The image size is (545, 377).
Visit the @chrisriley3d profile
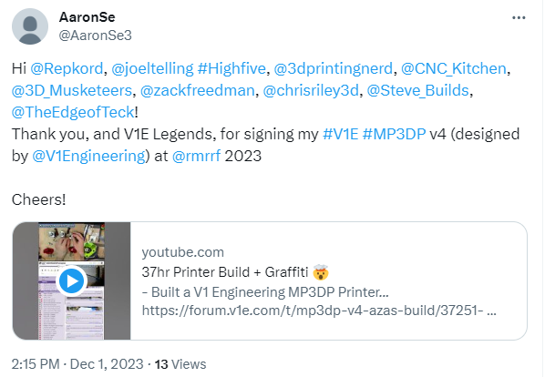(311, 90)
